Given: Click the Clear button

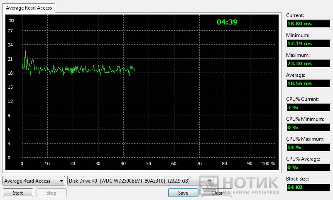Looking at the screenshot, I should 217,193.
